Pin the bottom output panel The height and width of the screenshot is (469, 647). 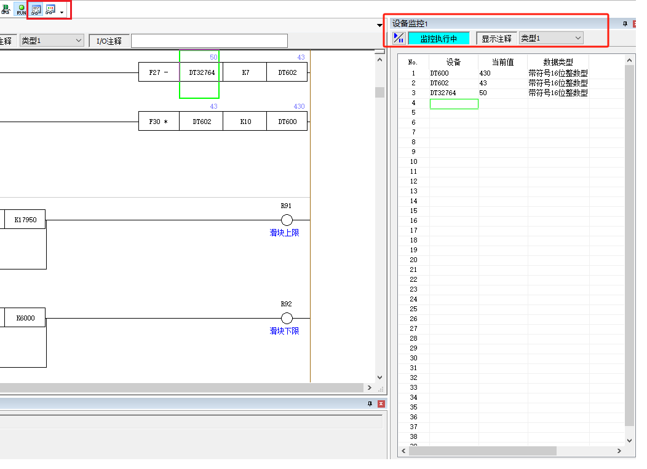coord(370,403)
